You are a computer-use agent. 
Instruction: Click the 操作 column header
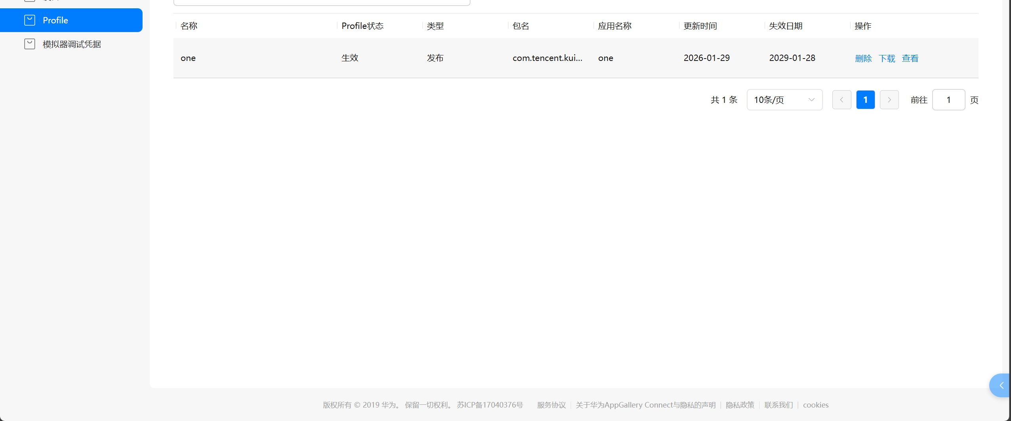(863, 26)
